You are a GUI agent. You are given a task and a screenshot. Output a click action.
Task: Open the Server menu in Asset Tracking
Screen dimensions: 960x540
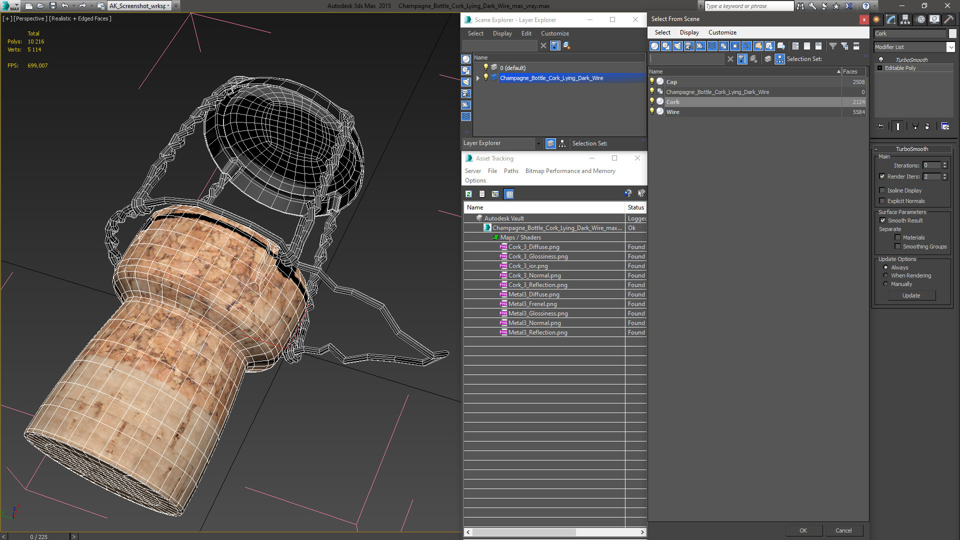(472, 171)
